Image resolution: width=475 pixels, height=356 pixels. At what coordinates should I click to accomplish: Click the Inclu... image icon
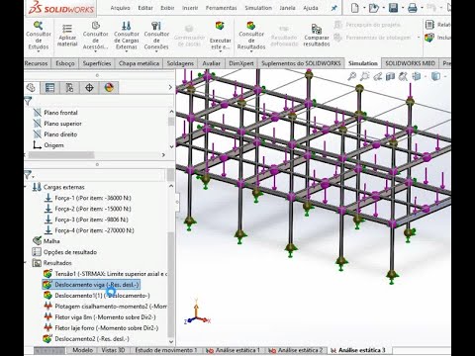[x=429, y=38]
